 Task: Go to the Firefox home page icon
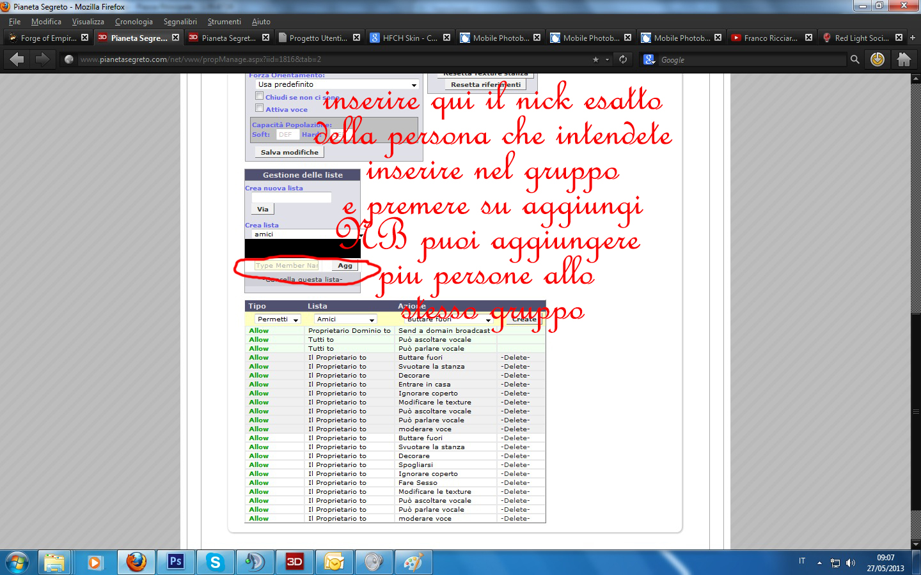click(904, 59)
